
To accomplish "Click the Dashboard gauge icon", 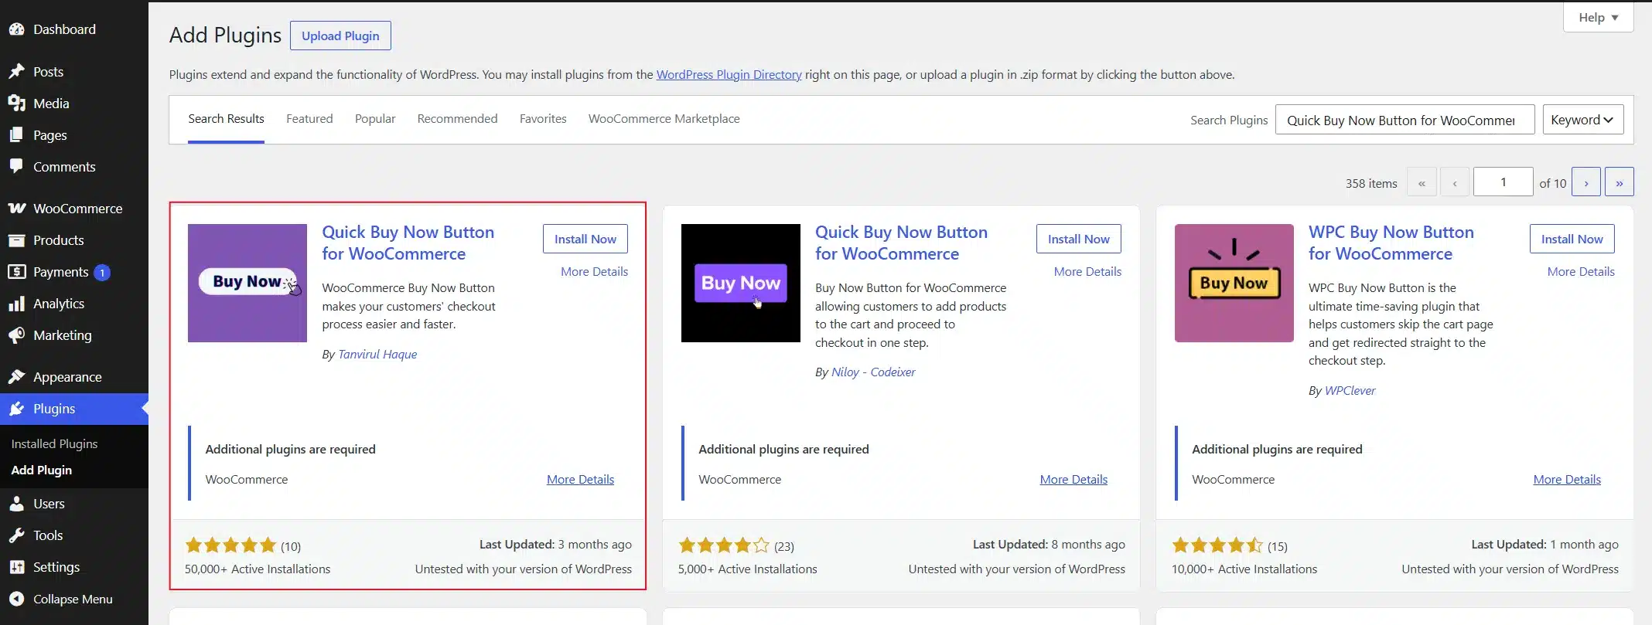I will tap(17, 29).
